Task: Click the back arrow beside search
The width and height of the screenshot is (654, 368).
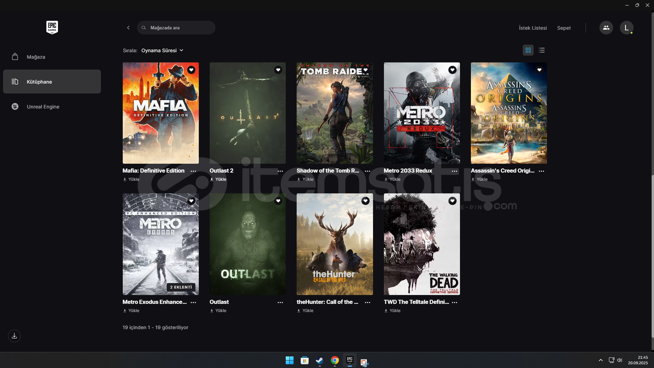Action: (x=128, y=28)
